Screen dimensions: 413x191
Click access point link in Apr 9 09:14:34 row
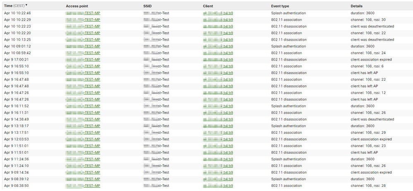[83, 172]
